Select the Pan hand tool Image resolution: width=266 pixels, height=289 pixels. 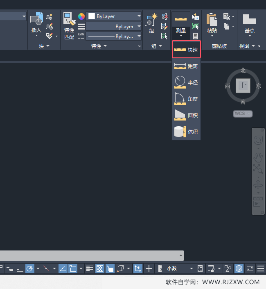[258, 157]
